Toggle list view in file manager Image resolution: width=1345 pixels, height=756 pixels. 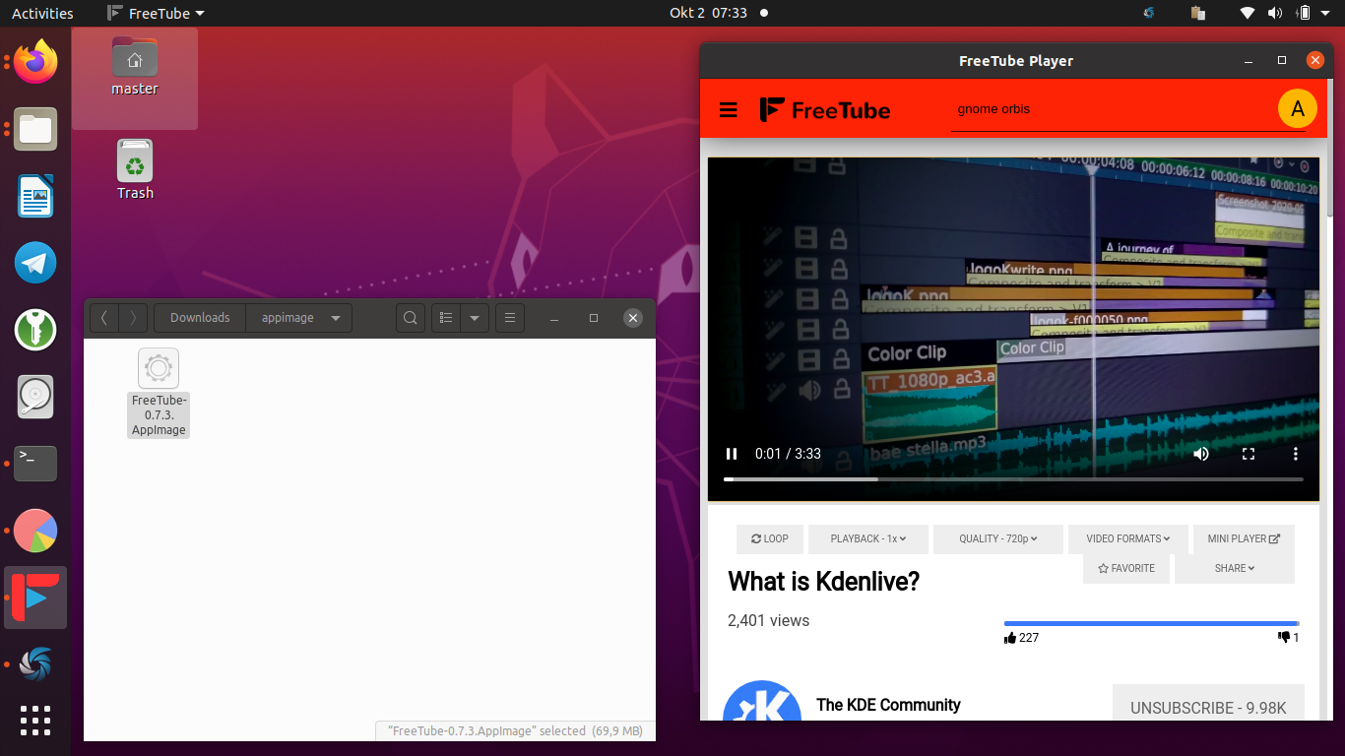tap(446, 318)
